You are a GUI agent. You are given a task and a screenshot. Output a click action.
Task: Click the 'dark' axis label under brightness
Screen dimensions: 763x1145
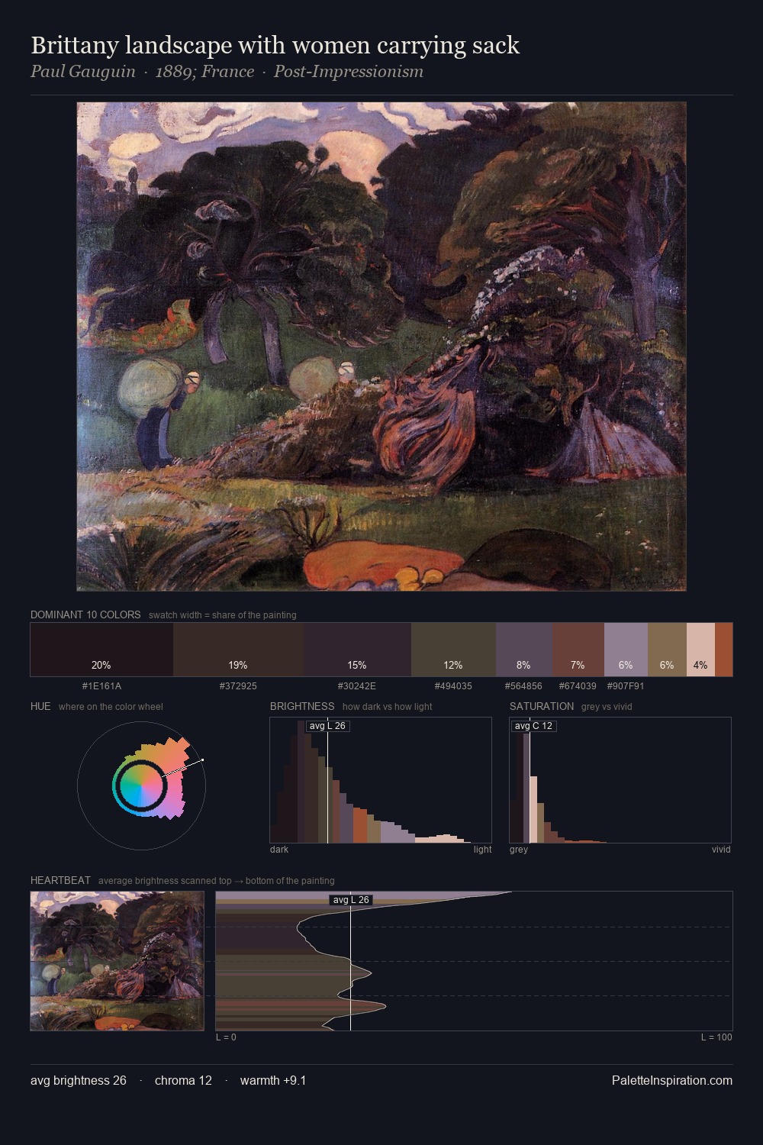click(279, 850)
